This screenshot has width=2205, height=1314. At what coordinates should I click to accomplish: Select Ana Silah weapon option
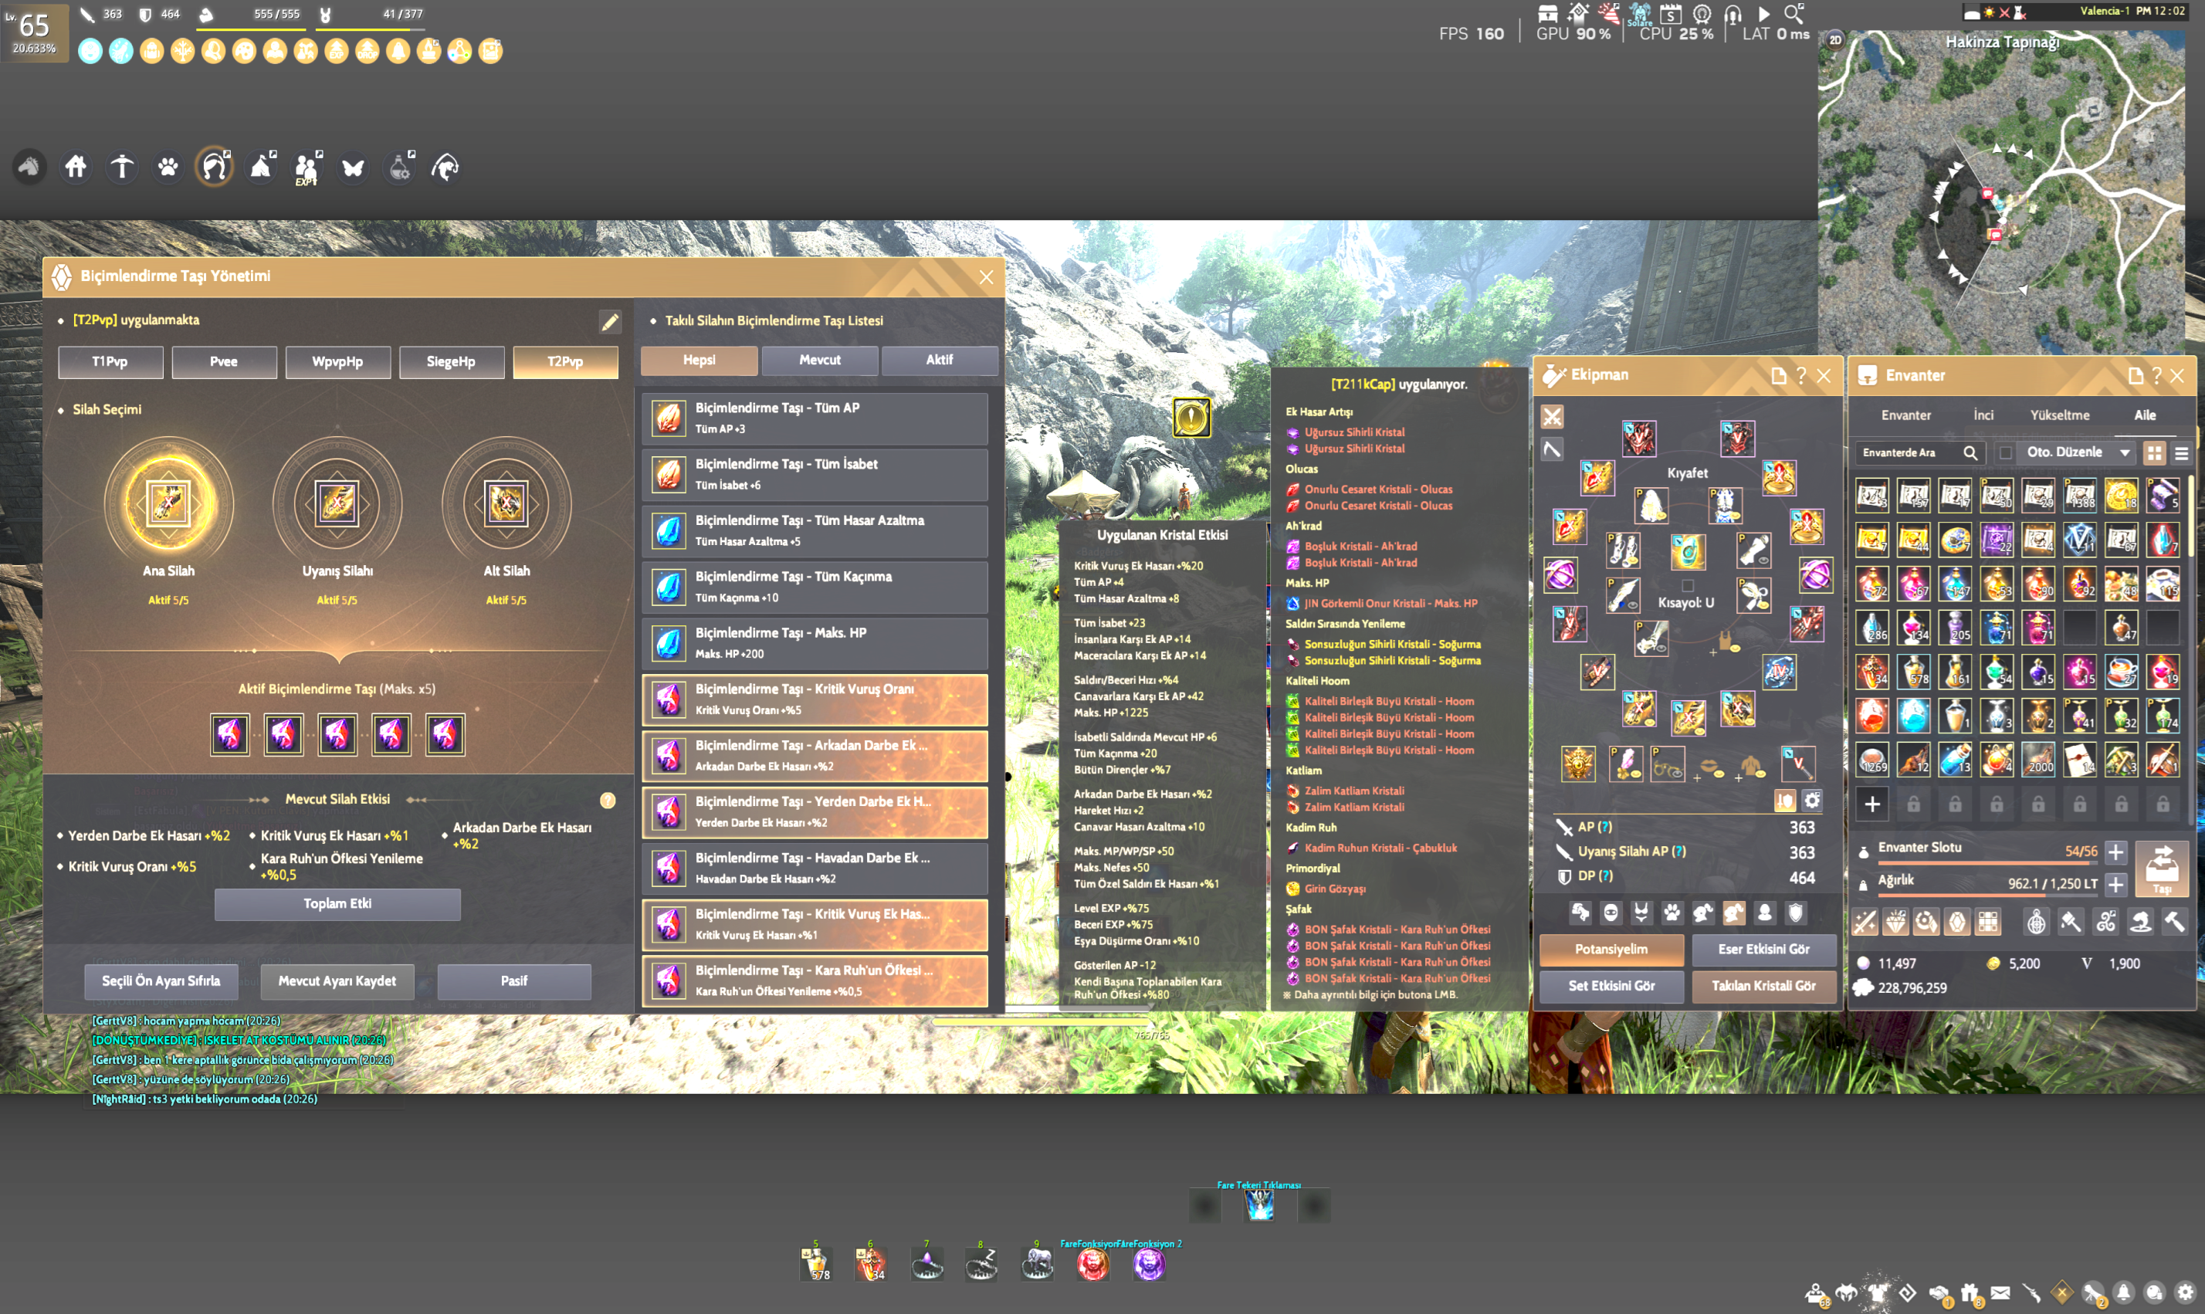point(168,503)
